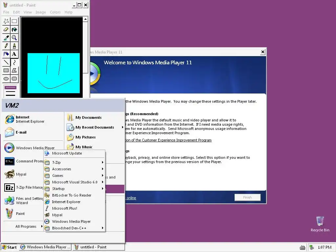Image resolution: width=336 pixels, height=252 pixels.
Task: Open My Documents from Start menu
Action: tap(95, 117)
